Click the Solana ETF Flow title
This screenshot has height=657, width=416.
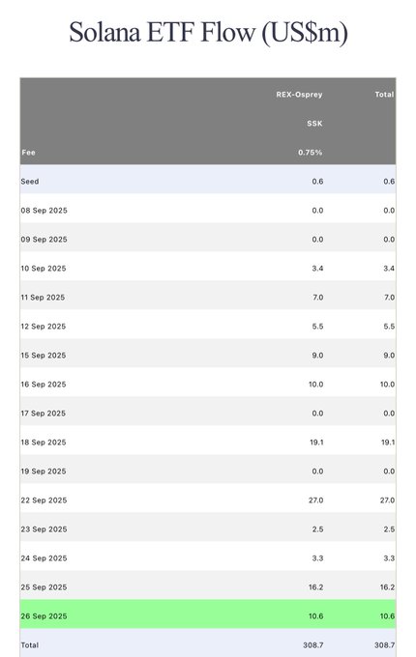[208, 32]
